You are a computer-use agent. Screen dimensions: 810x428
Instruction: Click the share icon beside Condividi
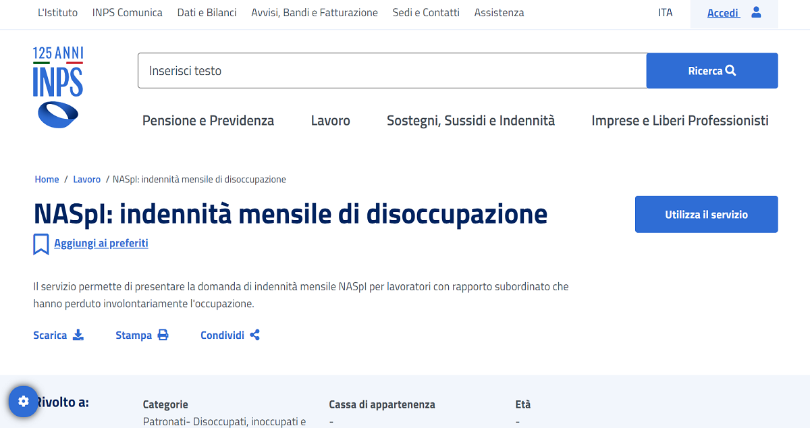(x=254, y=335)
